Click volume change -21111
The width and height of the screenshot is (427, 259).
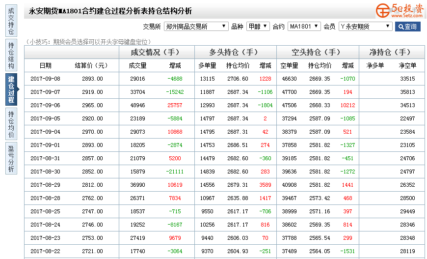point(175,172)
